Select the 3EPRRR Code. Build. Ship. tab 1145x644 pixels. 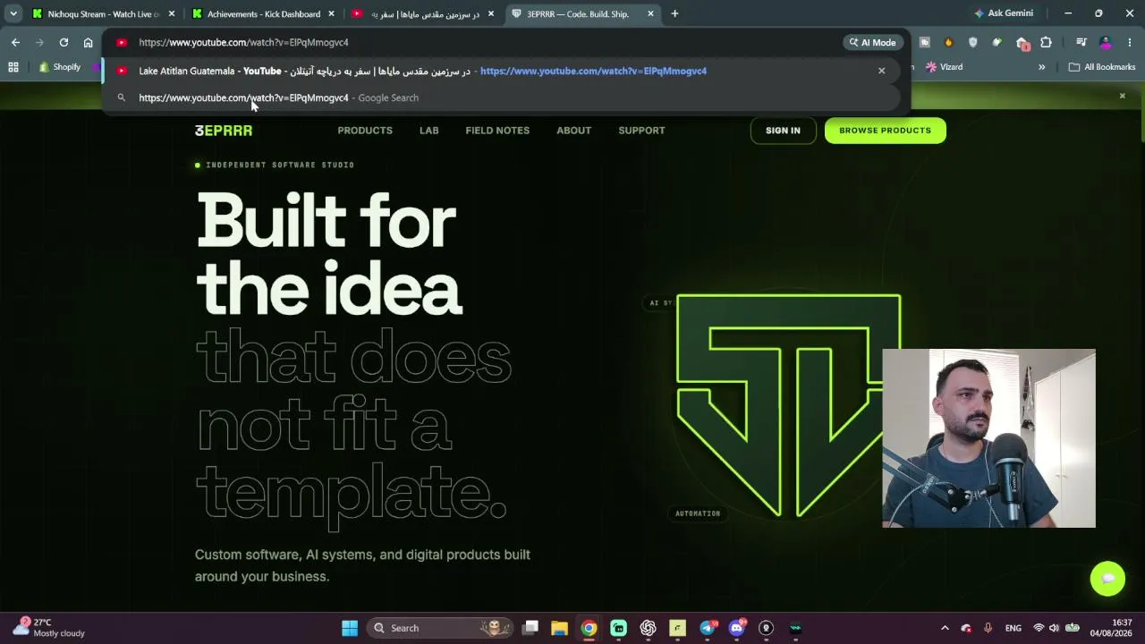[x=578, y=13]
